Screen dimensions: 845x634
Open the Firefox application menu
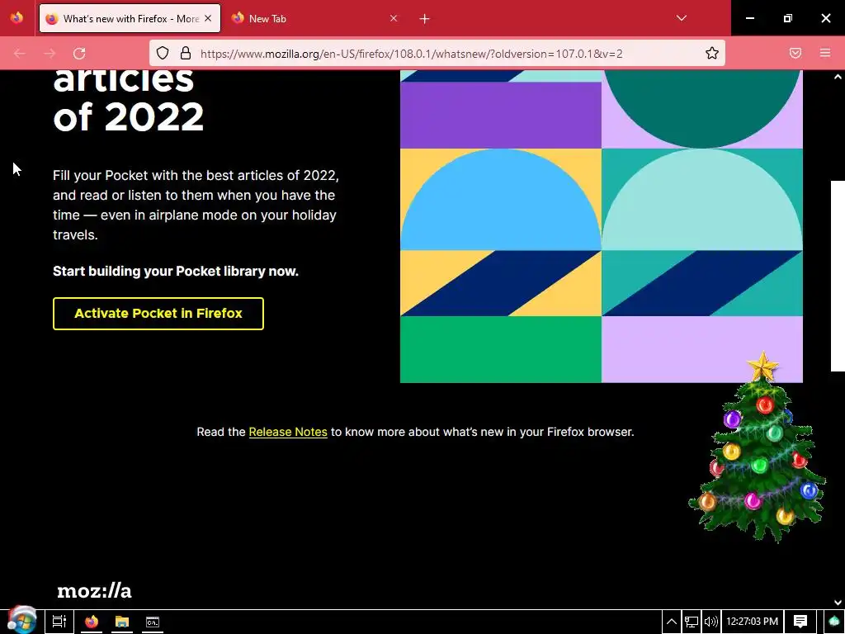(x=825, y=54)
